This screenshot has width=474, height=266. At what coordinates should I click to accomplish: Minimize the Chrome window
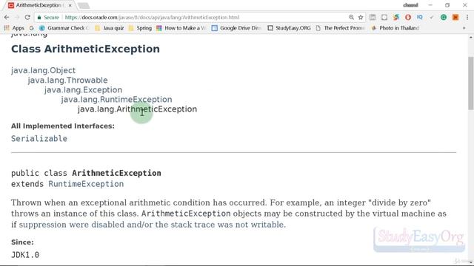coord(430,5)
